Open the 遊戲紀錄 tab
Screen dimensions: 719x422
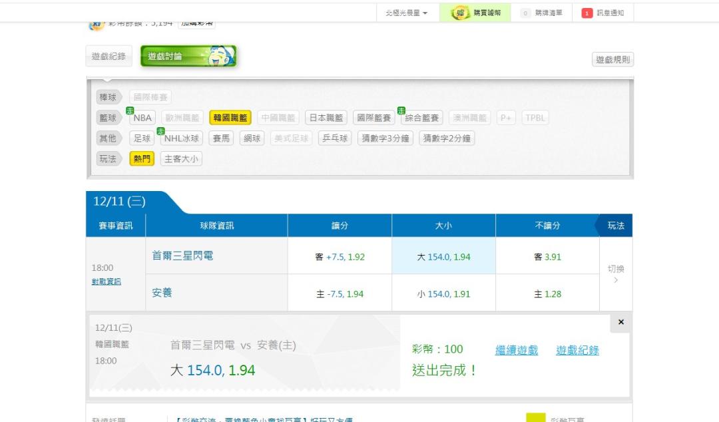109,56
